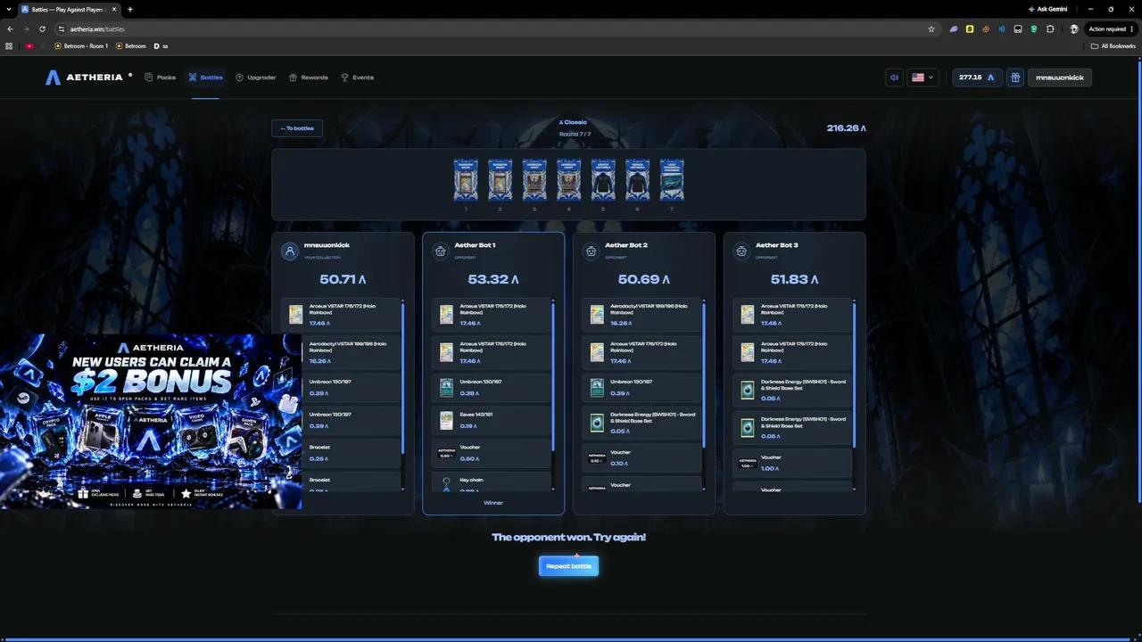Open the Action required browser menu
This screenshot has width=1142, height=642.
[x=1110, y=29]
